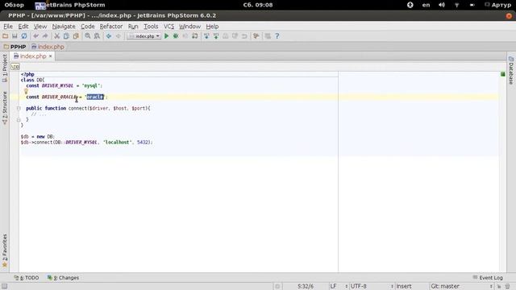Screen dimensions: 516x290
Task: Click the \DB breadcrumb above editor
Action: tap(15, 67)
